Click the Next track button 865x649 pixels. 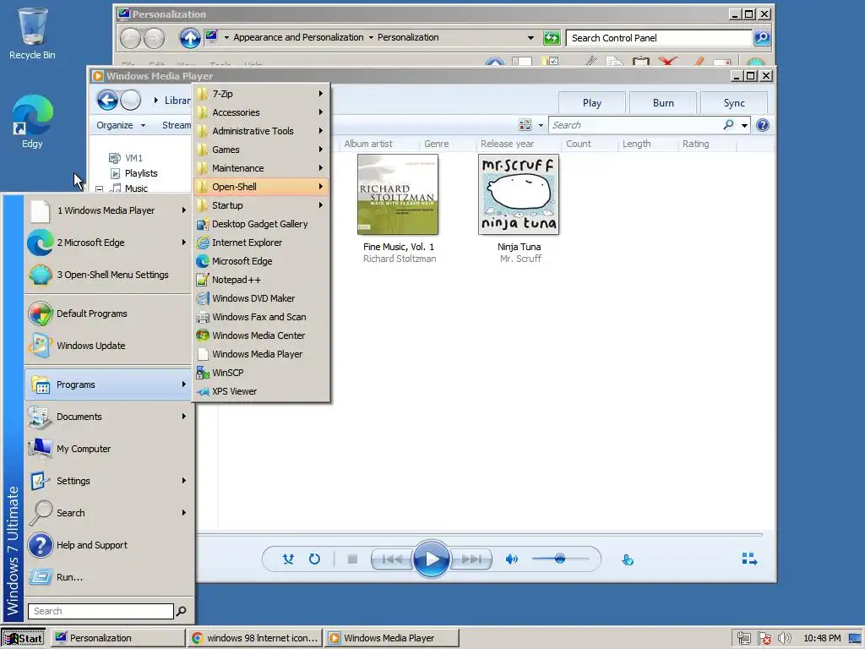471,559
